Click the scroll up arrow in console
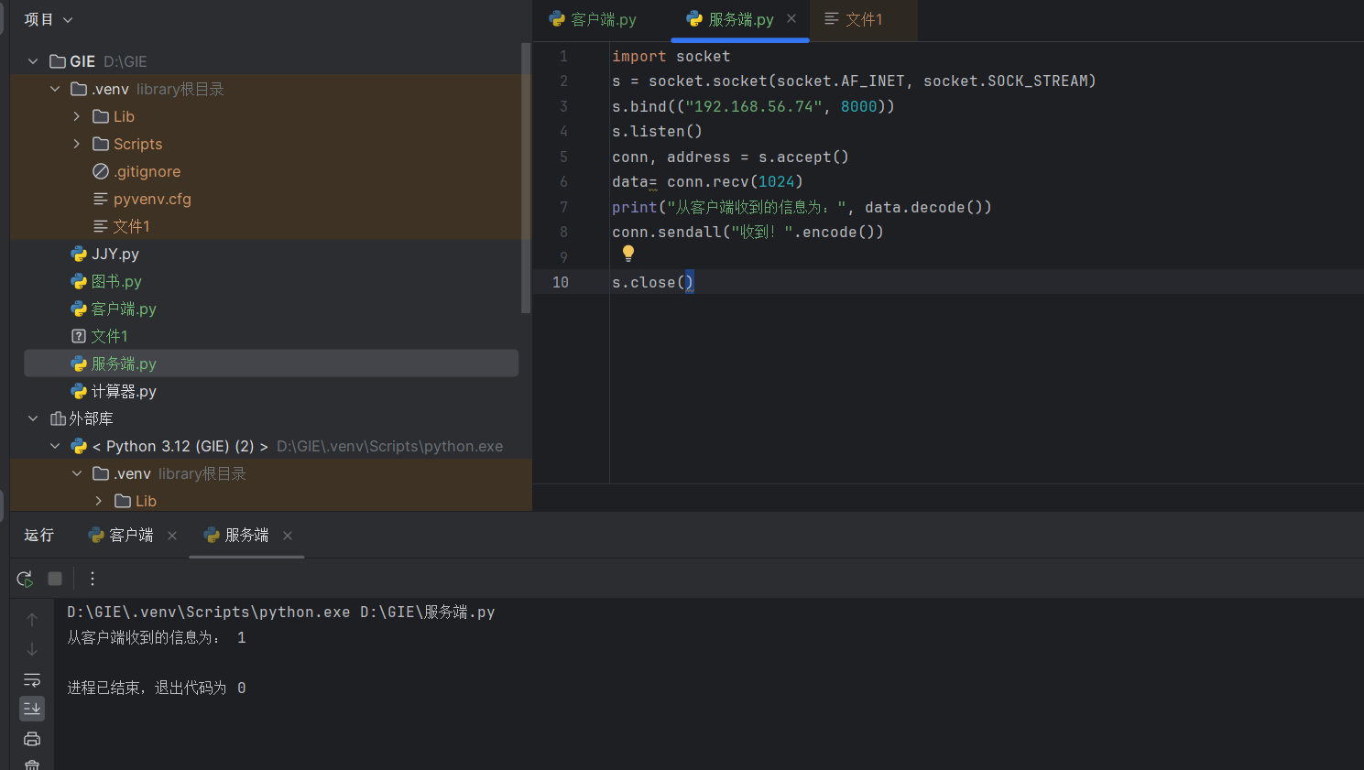Screen dimensions: 1364x770 point(32,620)
